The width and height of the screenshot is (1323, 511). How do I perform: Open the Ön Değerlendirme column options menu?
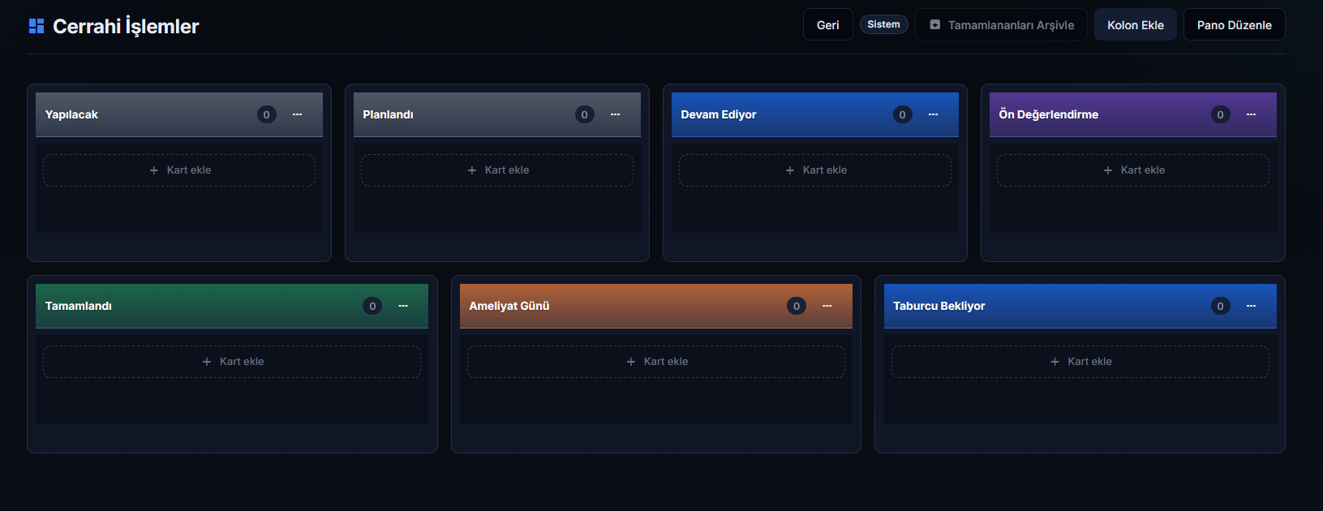point(1251,114)
